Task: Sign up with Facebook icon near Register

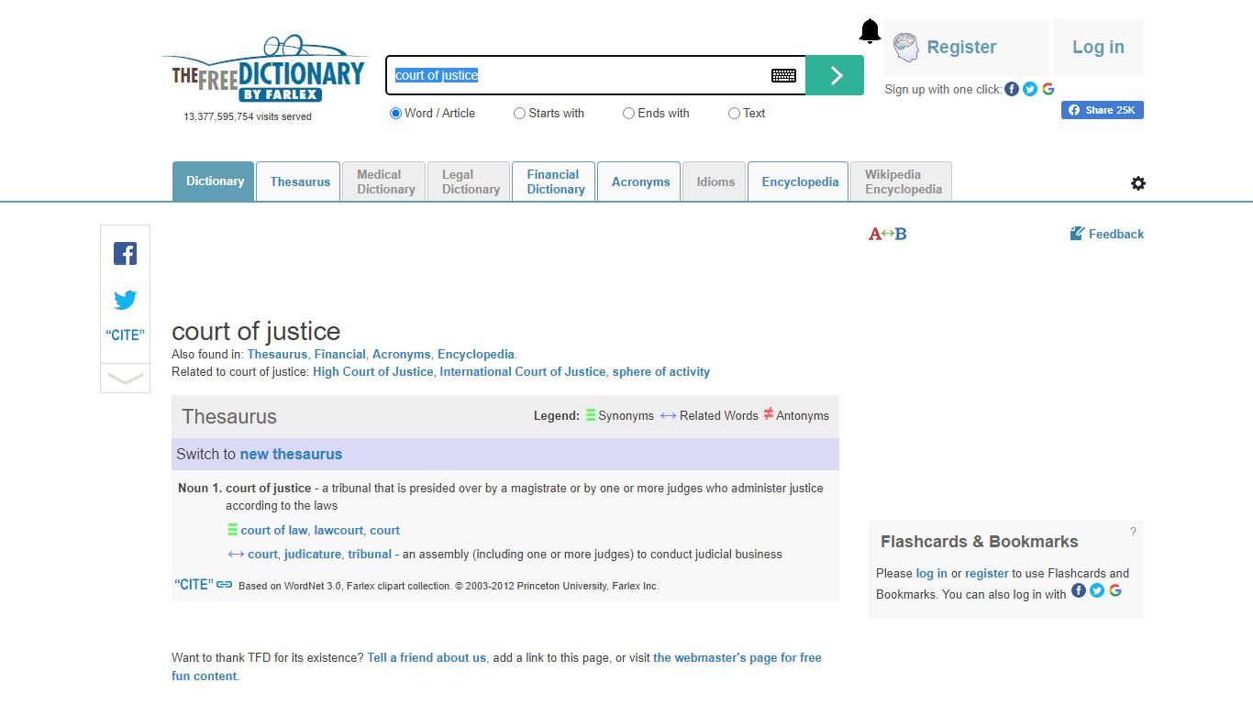Action: pyautogui.click(x=1012, y=89)
